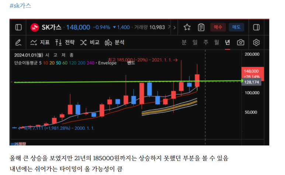Viewport: 285px width, 175px height.
Task: Expand more quote info with chevron arrow
Action: pyautogui.click(x=174, y=28)
